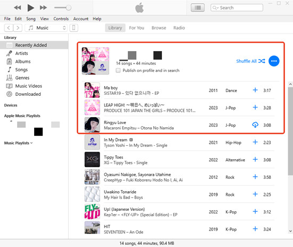
Task: Check Publish on profile and in search
Action: (x=118, y=71)
